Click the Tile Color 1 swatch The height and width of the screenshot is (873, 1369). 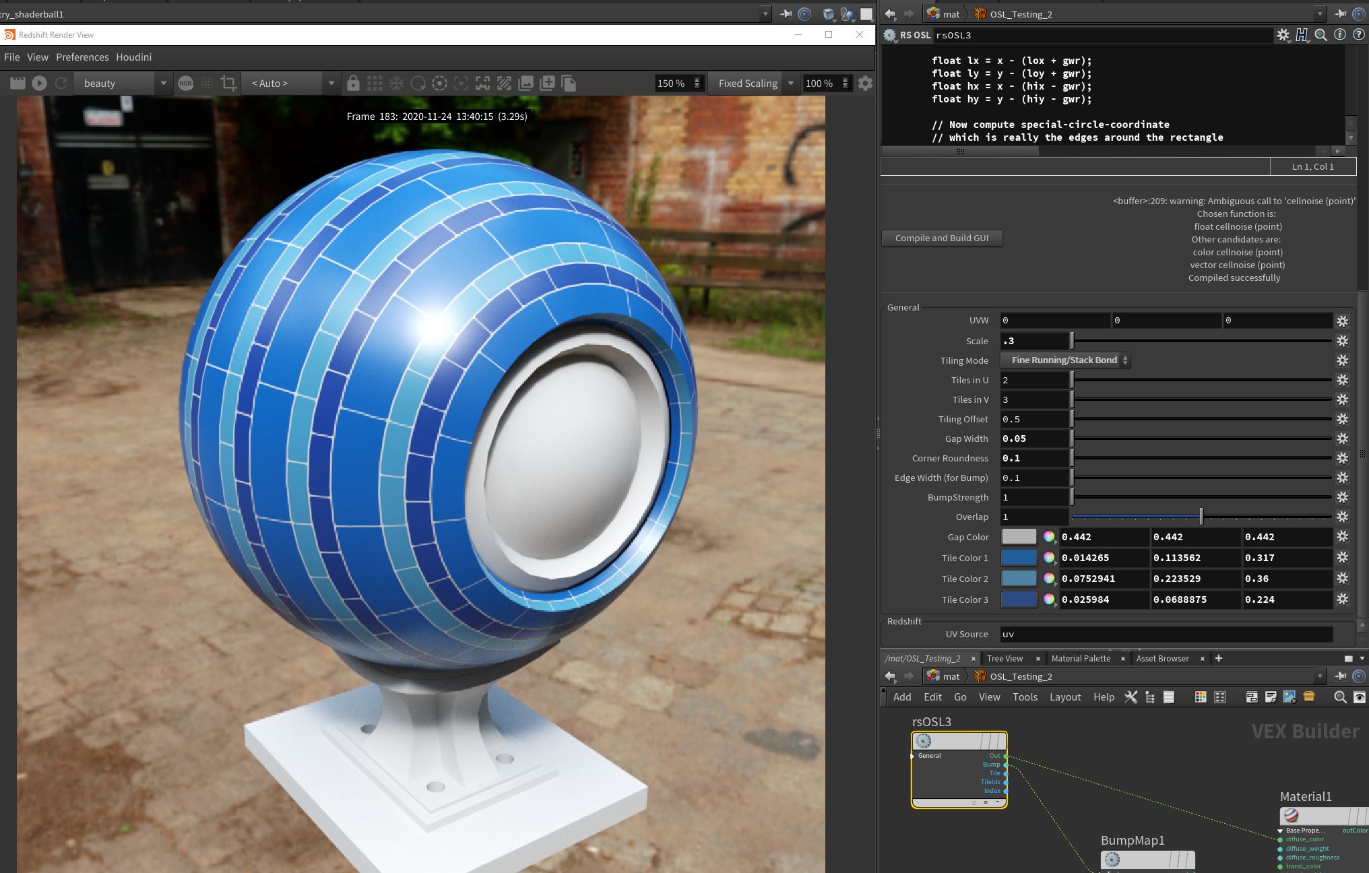[x=1019, y=558]
